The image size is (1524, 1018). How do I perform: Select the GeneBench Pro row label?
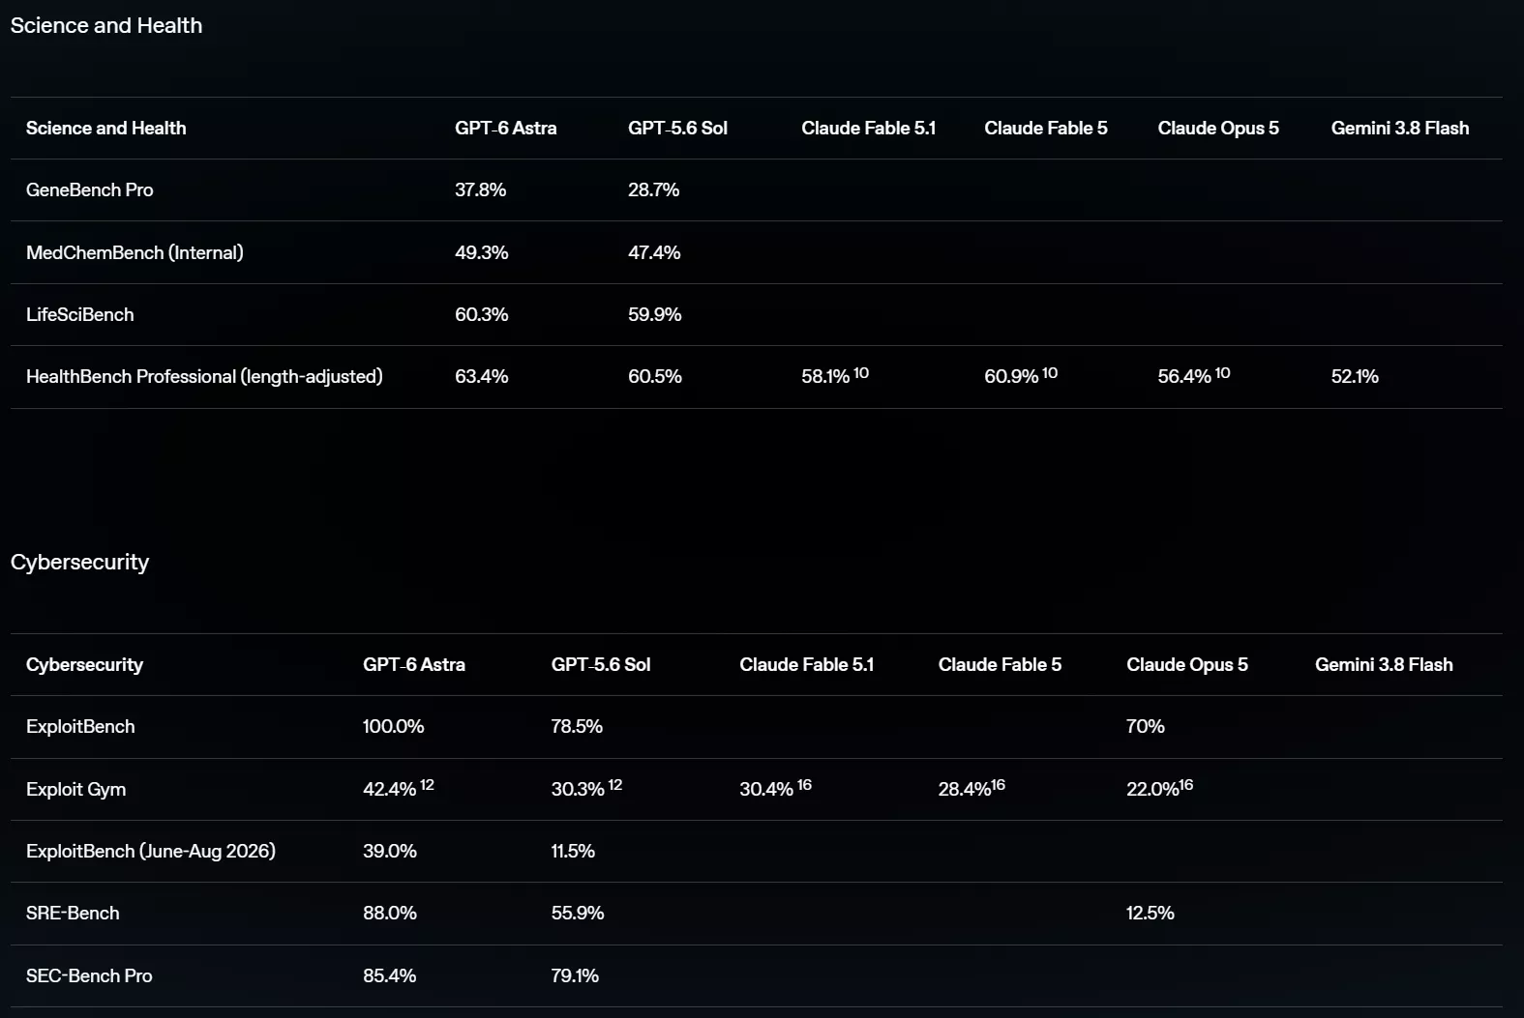tap(89, 190)
